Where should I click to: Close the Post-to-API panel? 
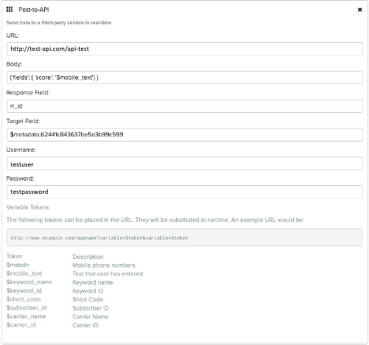[360, 10]
